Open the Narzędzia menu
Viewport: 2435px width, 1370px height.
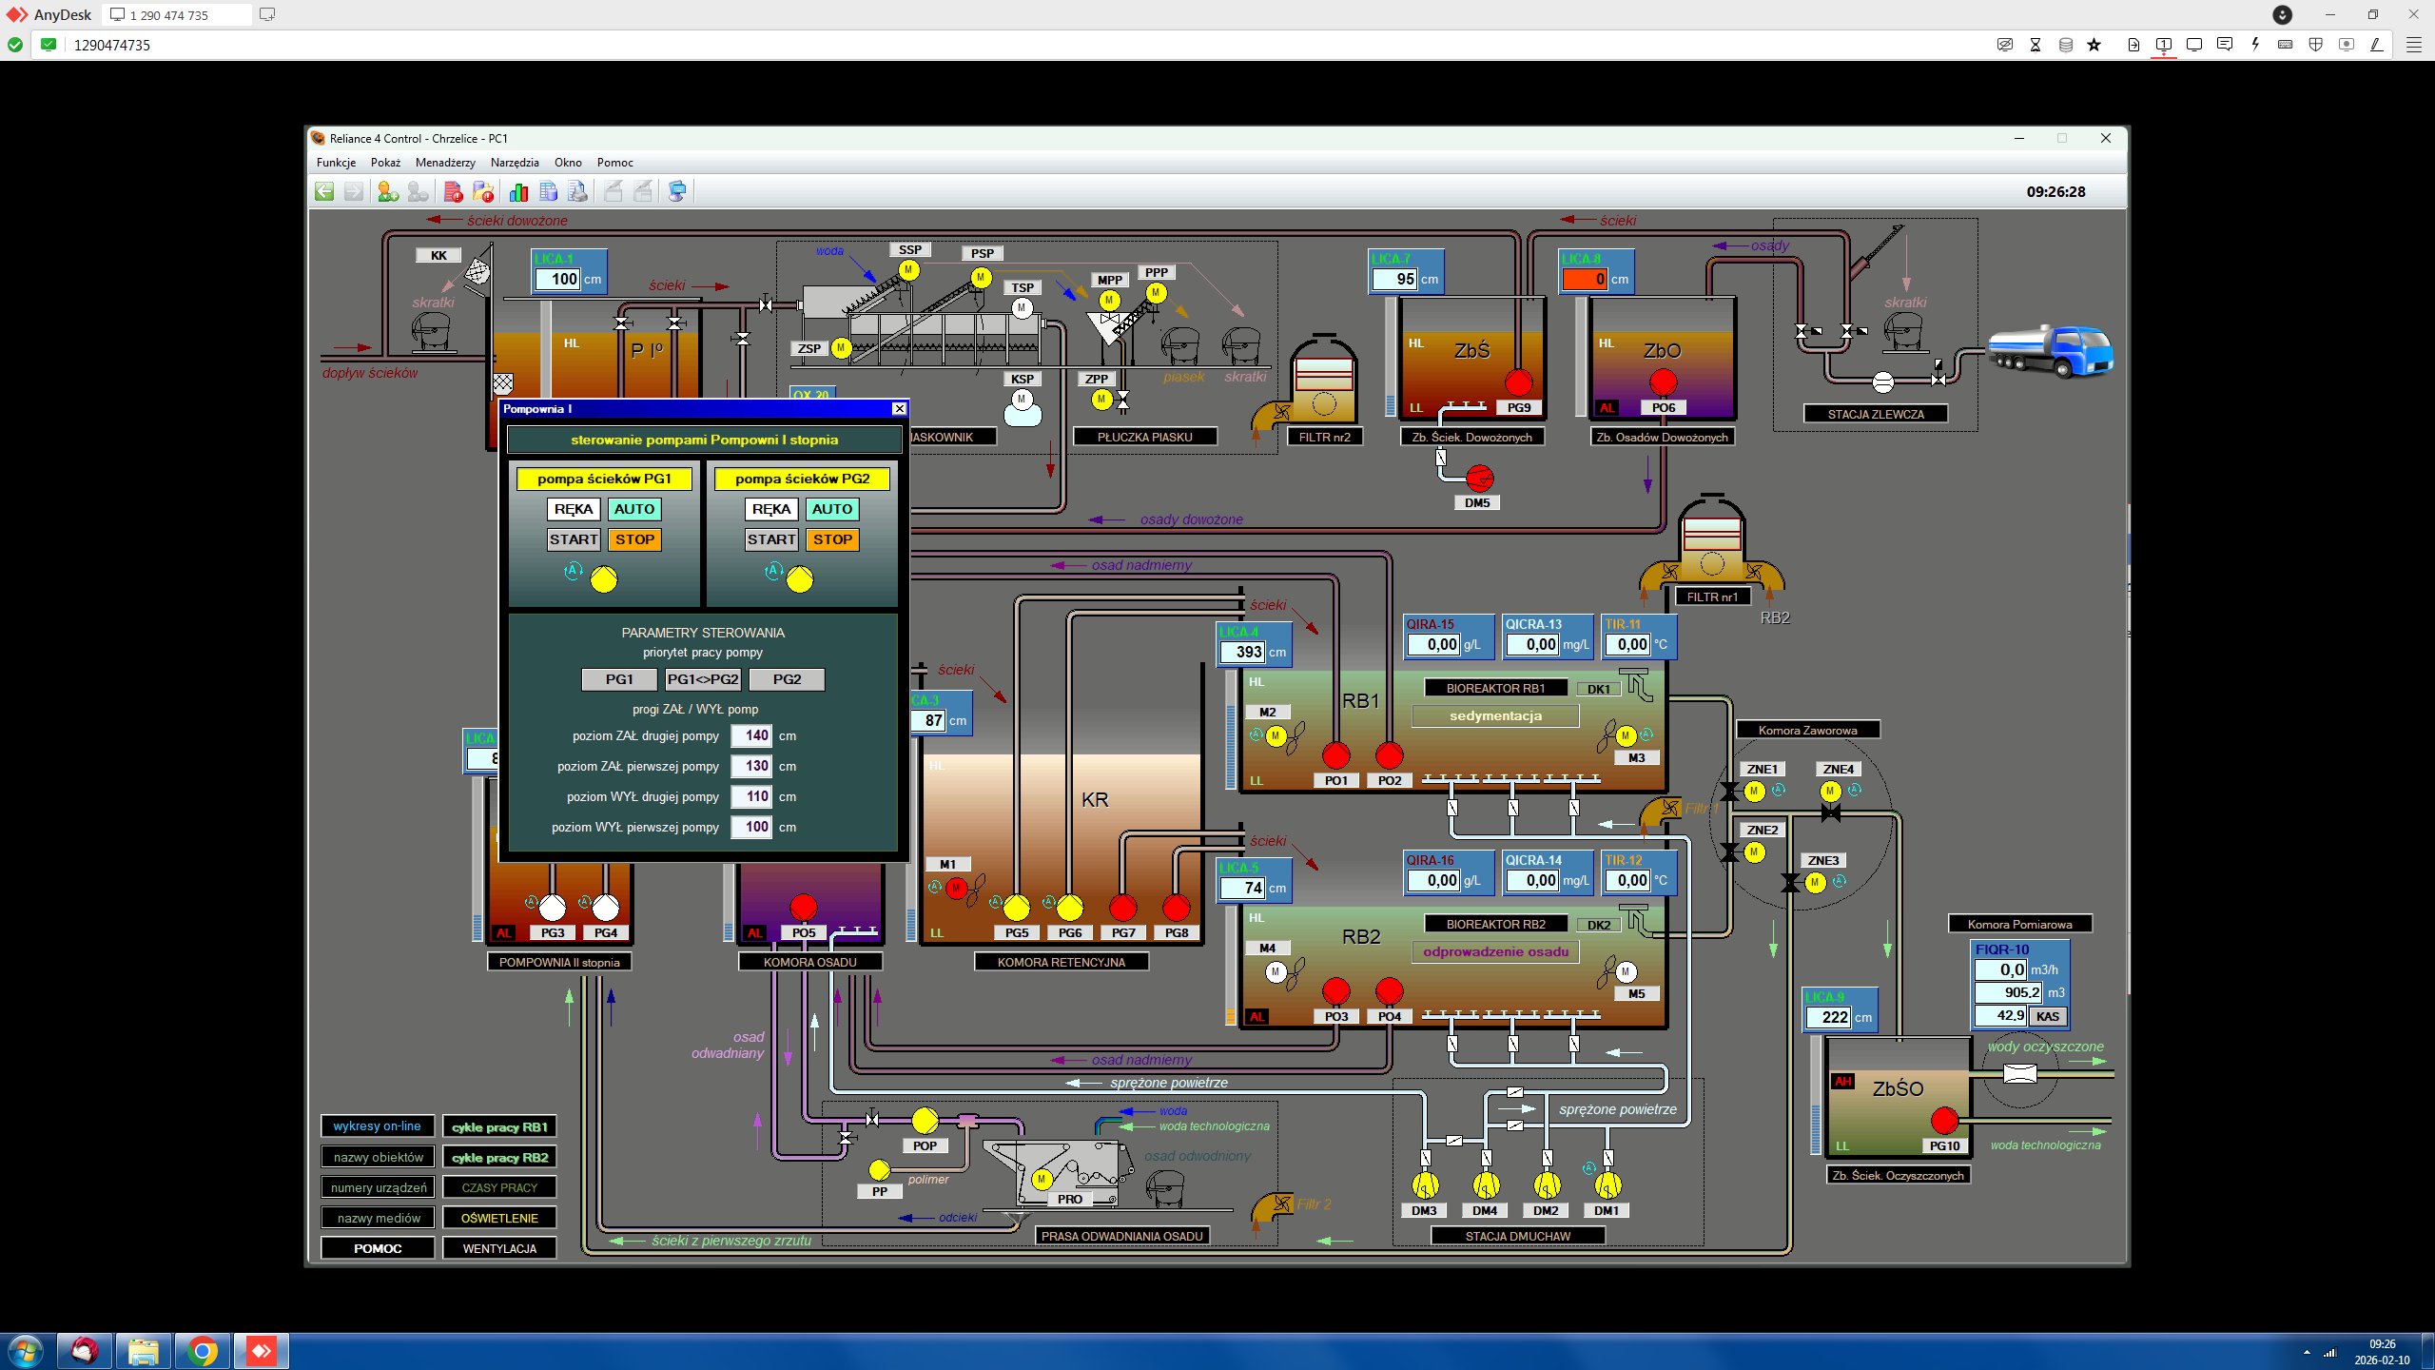tap(514, 163)
